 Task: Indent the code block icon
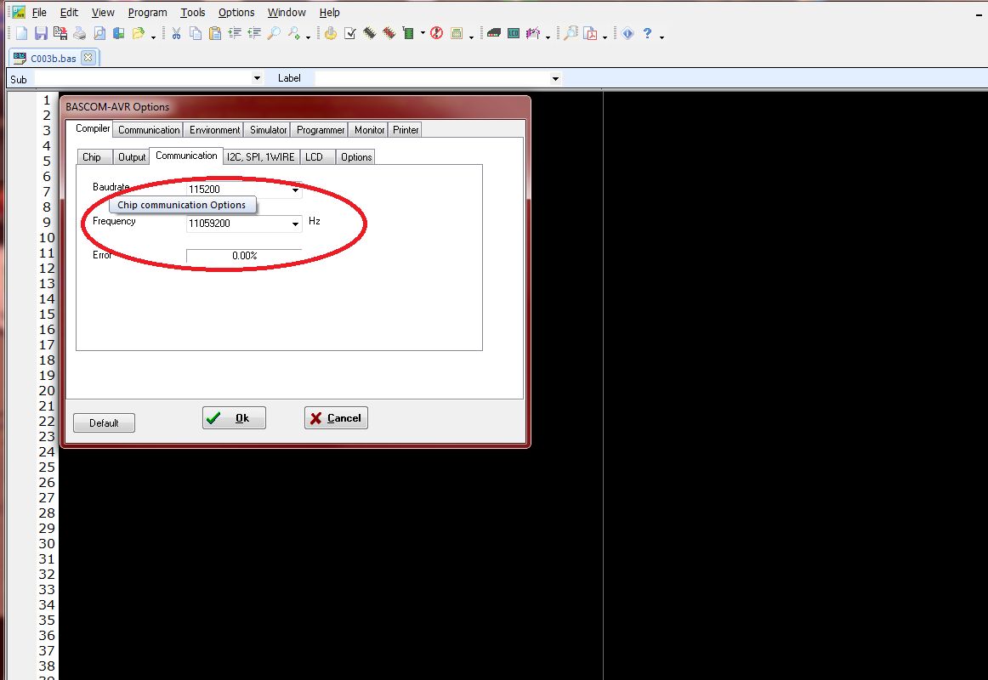coord(235,33)
